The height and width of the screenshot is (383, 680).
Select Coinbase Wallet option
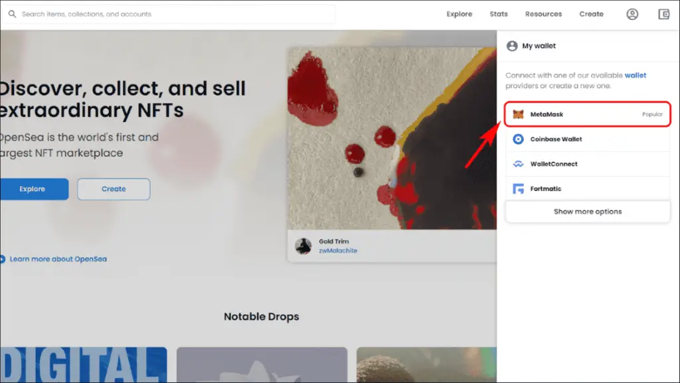588,139
